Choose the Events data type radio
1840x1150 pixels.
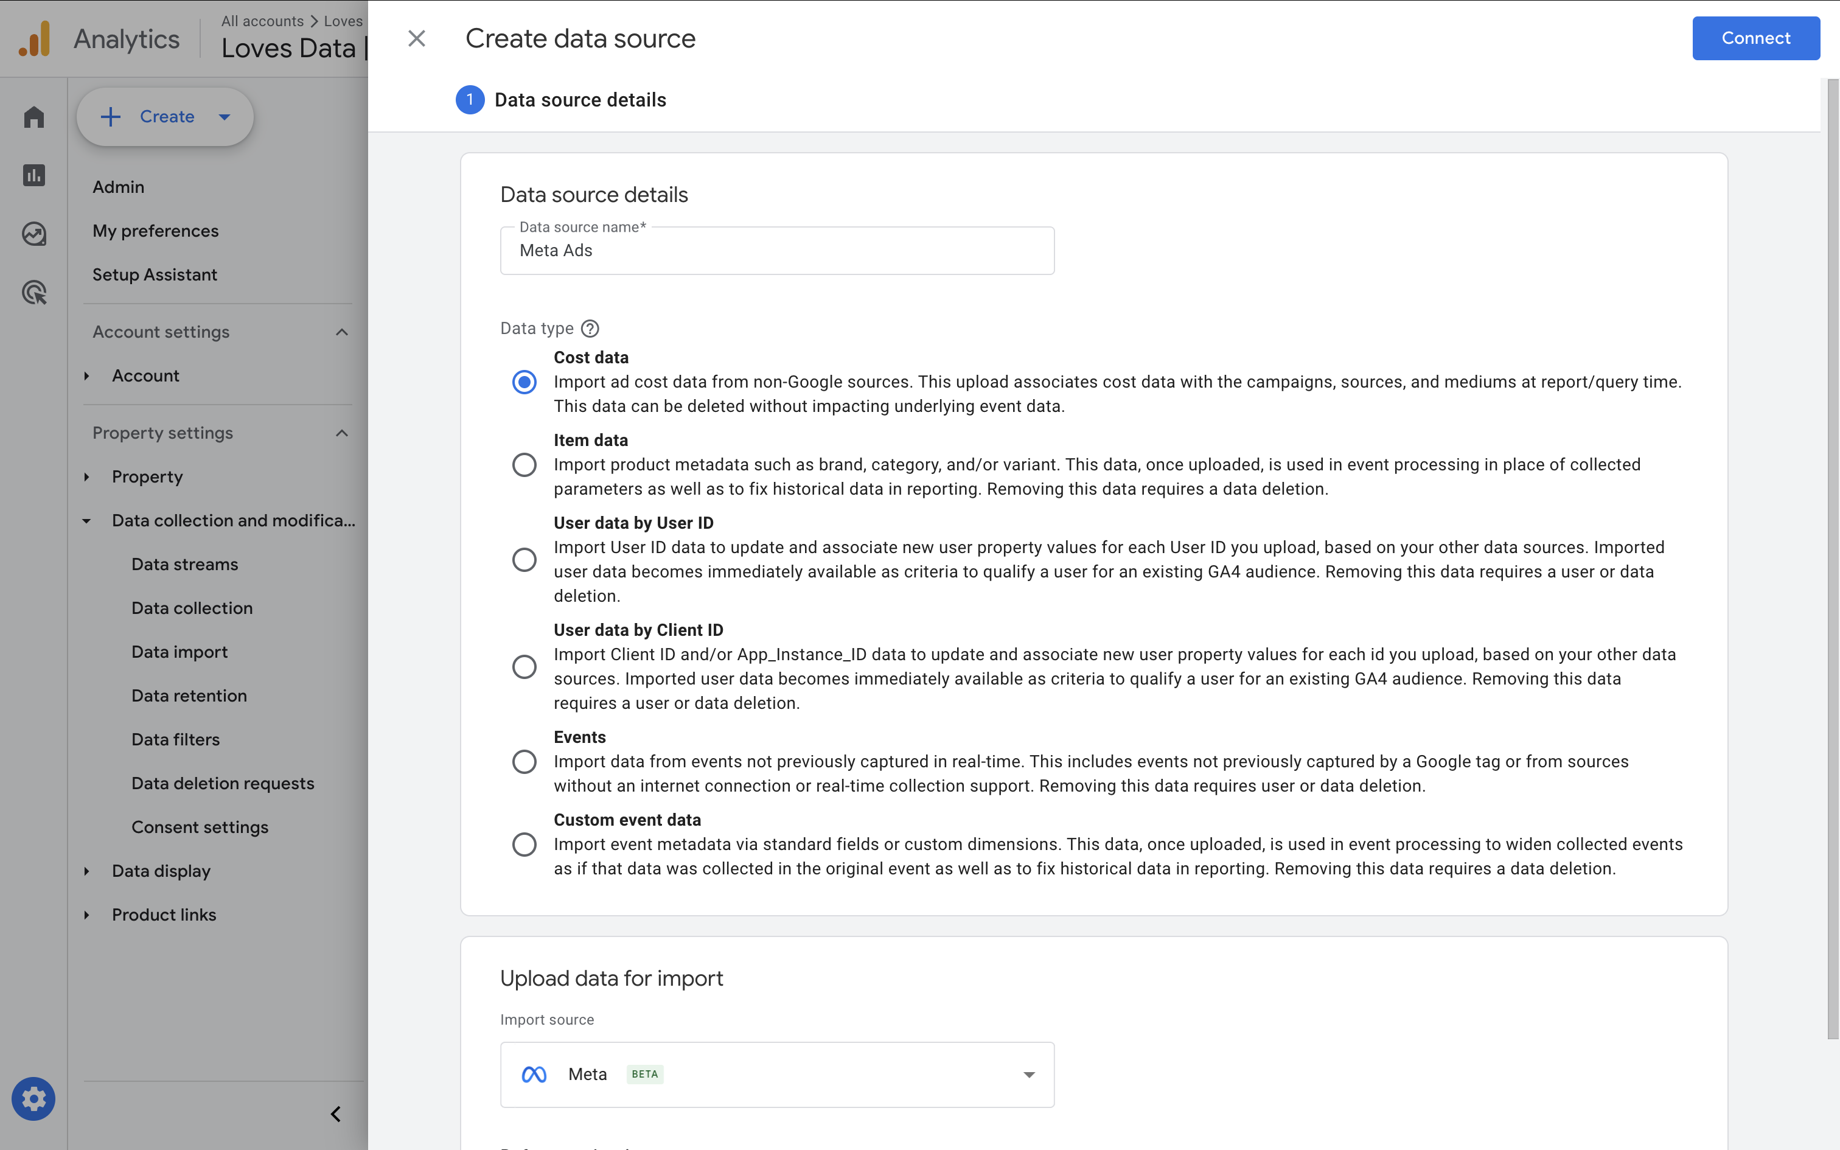coord(524,761)
